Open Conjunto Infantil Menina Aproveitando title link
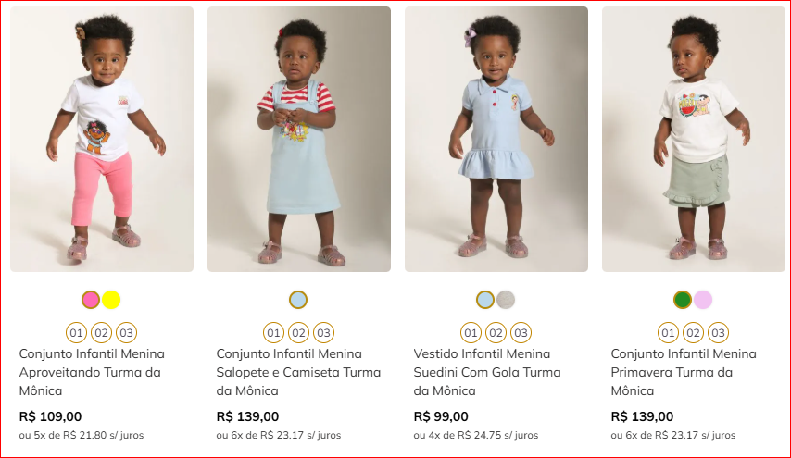 (92, 372)
